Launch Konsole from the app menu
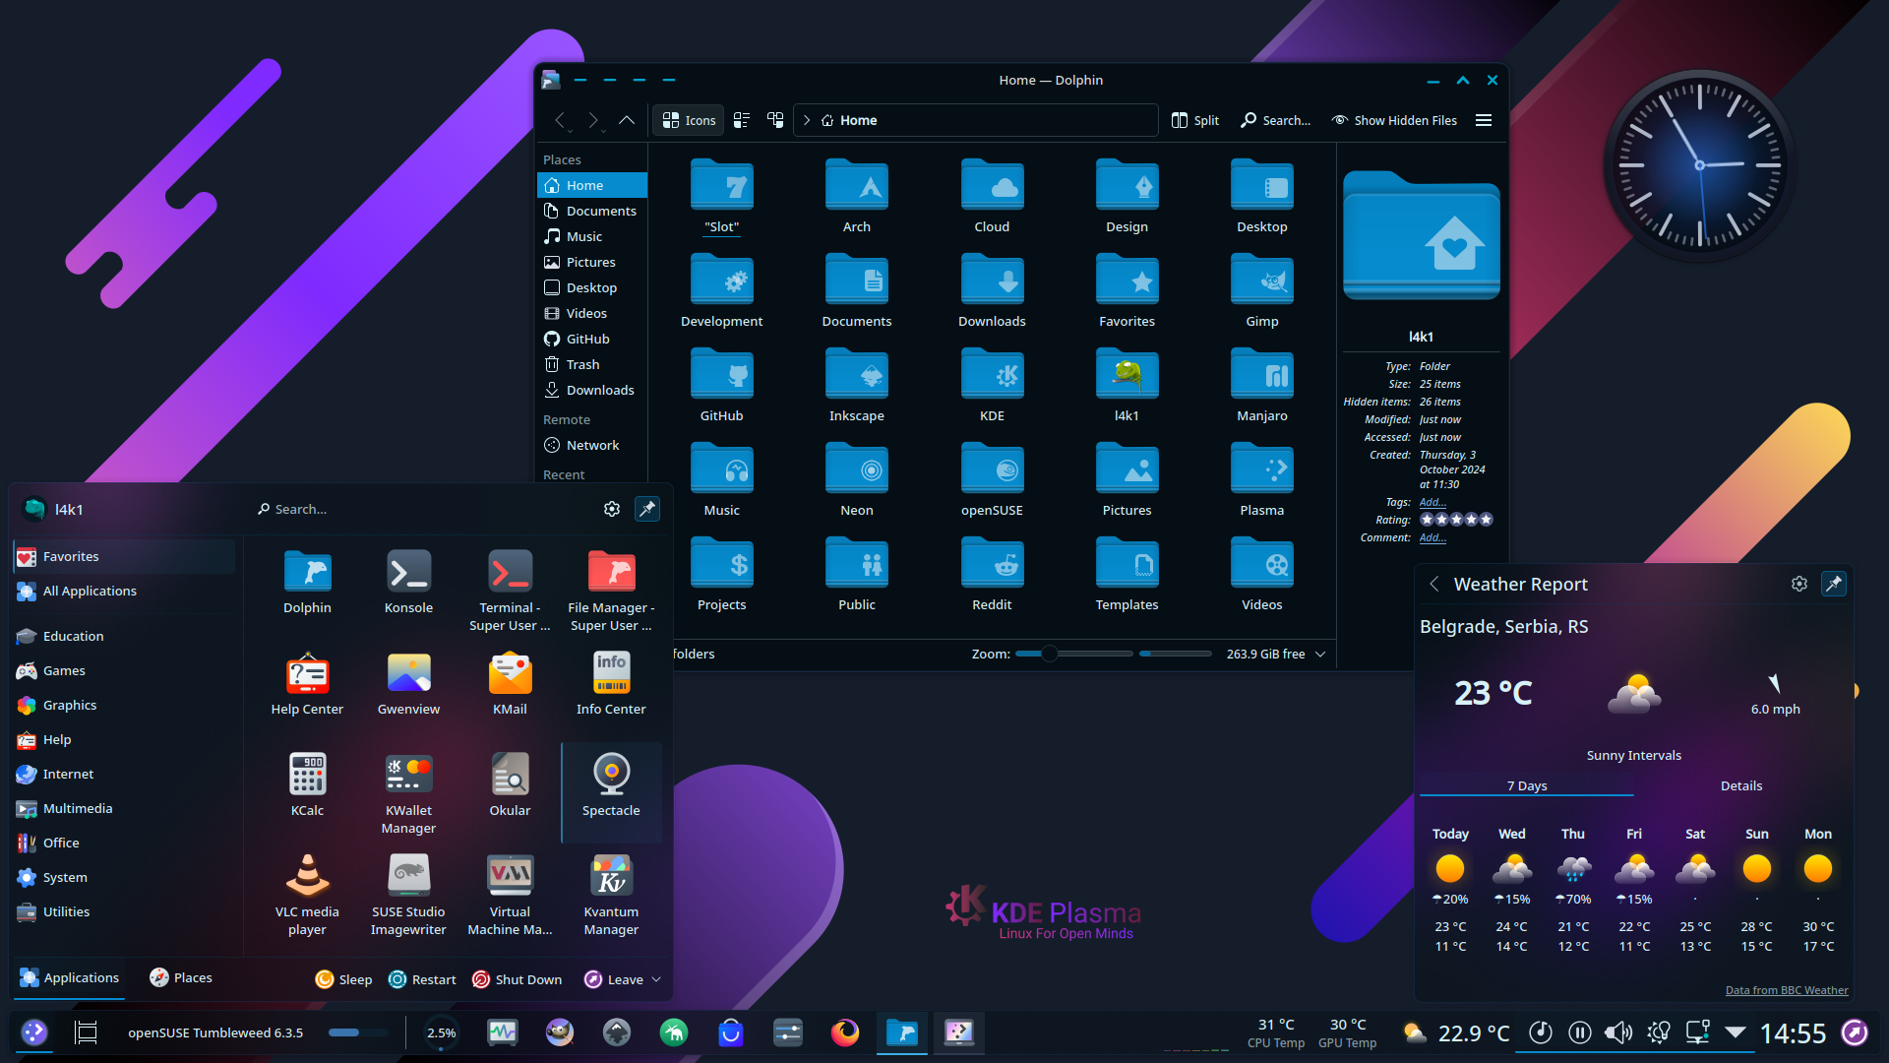 point(408,582)
